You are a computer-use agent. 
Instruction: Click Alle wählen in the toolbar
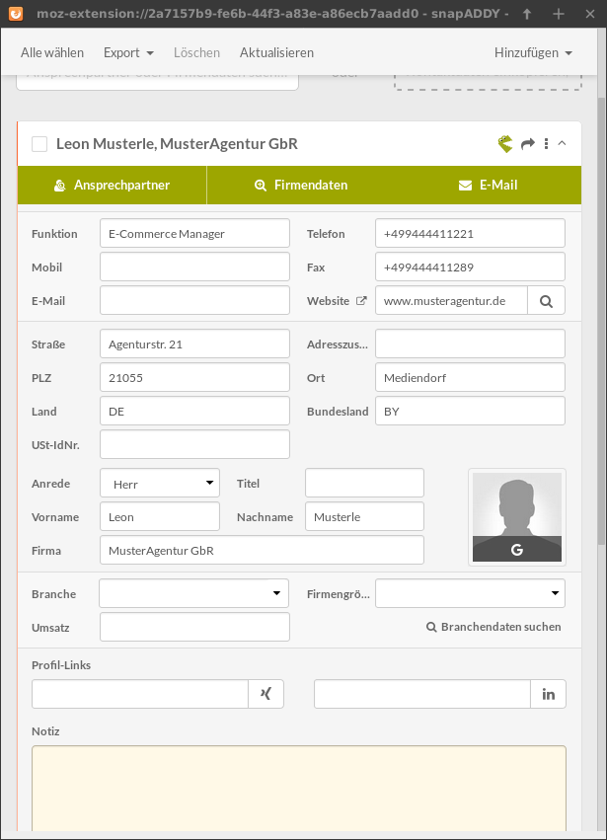point(52,52)
